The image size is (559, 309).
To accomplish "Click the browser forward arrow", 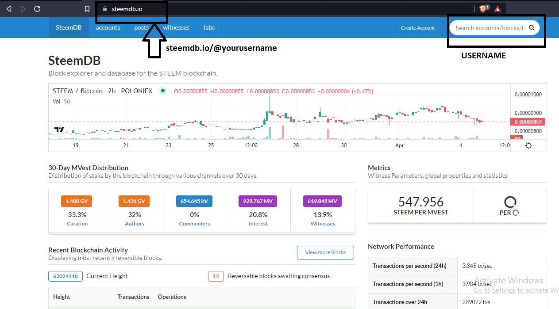I will [x=23, y=9].
